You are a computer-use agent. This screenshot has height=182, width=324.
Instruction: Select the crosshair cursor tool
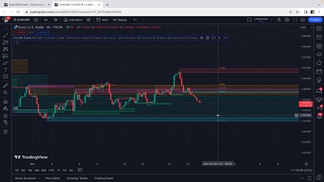click(x=6, y=28)
